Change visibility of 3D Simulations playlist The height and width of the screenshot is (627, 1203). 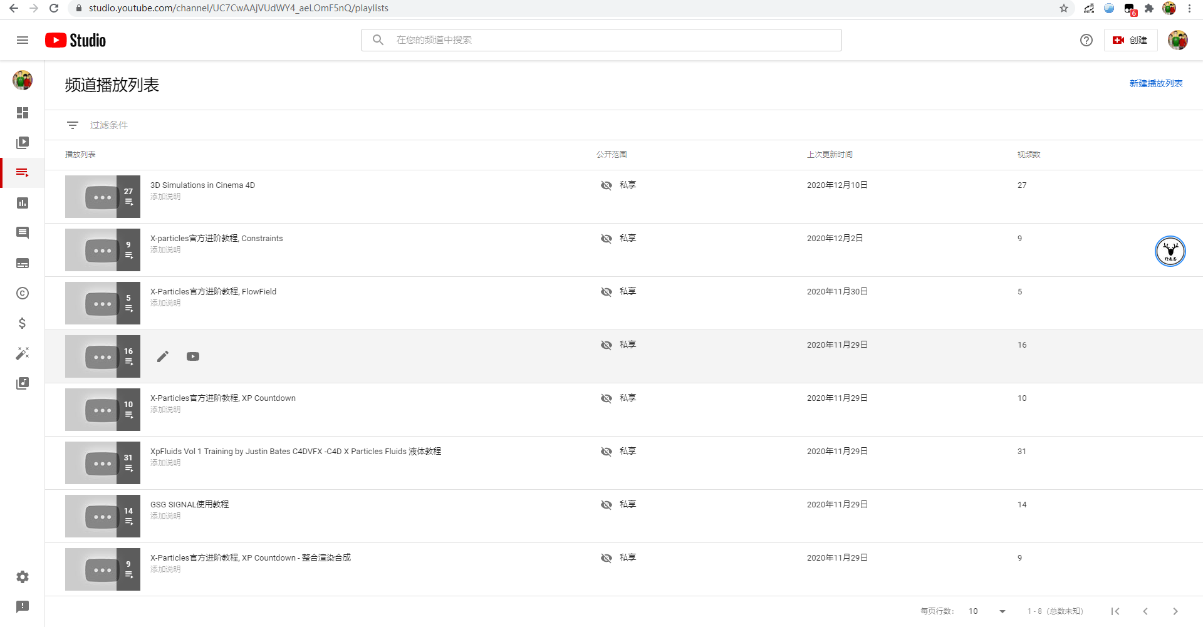pyautogui.click(x=618, y=185)
